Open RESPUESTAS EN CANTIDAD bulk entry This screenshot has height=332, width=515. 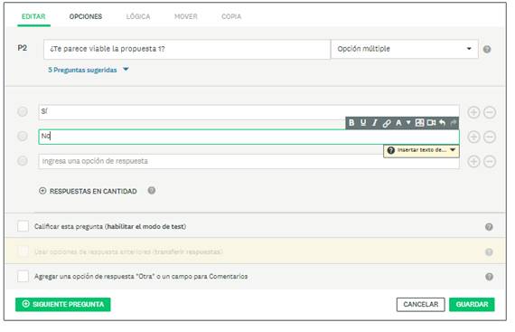click(x=88, y=191)
